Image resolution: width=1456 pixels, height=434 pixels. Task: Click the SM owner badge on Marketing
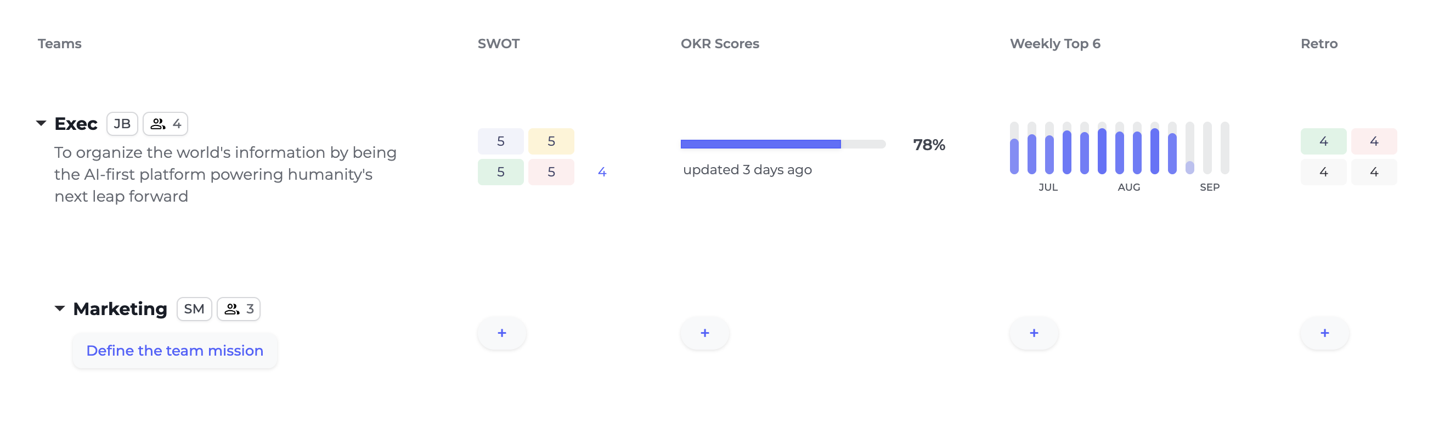(x=194, y=309)
